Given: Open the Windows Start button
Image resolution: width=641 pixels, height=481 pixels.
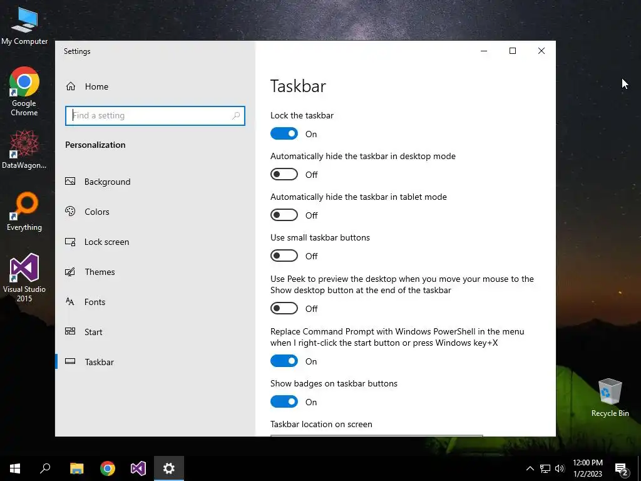Looking at the screenshot, I should [x=15, y=468].
